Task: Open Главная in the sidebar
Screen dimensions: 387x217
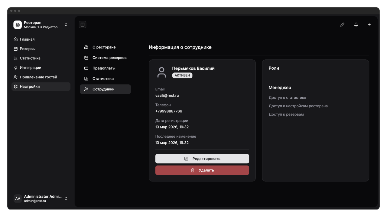Action: (x=27, y=39)
